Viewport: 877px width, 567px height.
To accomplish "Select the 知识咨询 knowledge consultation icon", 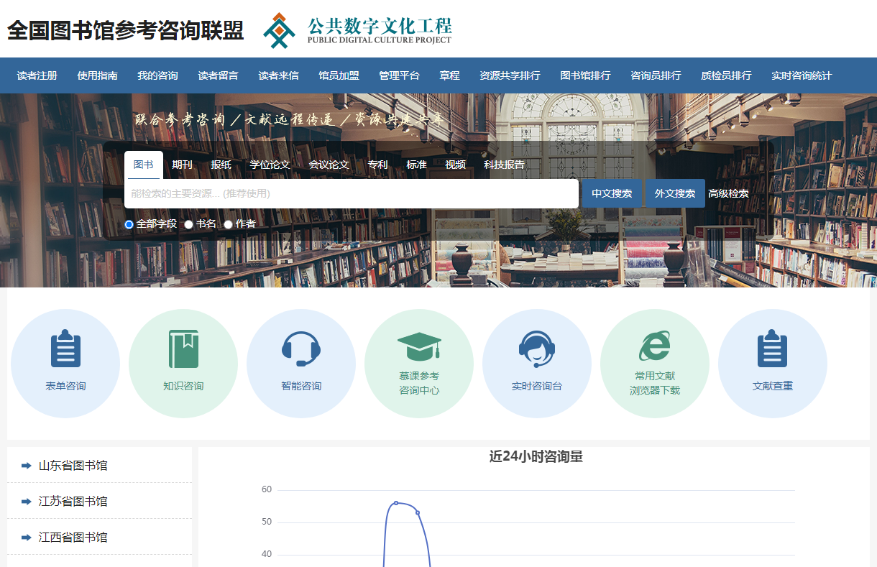I will 183,363.
